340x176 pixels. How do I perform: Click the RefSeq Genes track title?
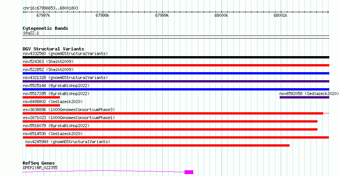tap(39, 163)
